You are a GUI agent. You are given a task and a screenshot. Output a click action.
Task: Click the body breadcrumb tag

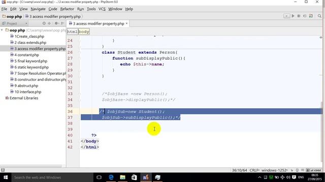pyautogui.click(x=84, y=32)
